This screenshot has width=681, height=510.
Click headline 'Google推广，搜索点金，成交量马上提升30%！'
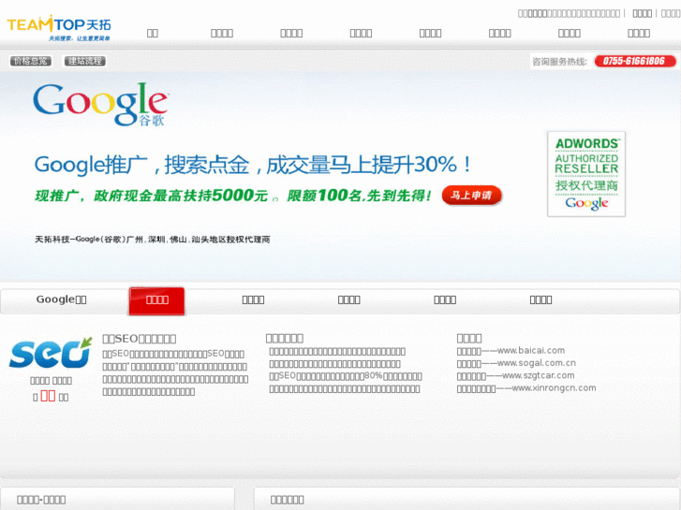(x=253, y=165)
